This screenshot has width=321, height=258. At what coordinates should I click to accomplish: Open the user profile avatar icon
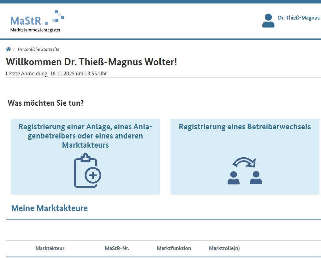click(268, 21)
